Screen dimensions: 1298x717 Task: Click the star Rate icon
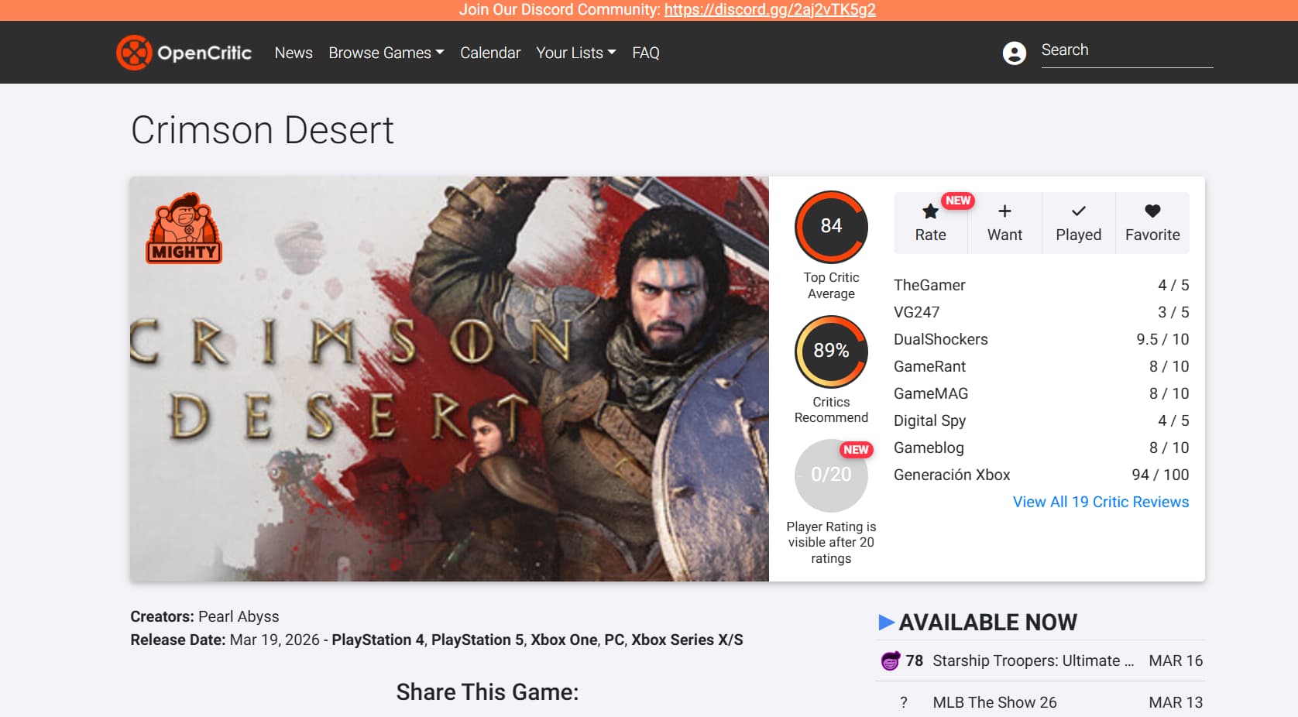pyautogui.click(x=930, y=211)
